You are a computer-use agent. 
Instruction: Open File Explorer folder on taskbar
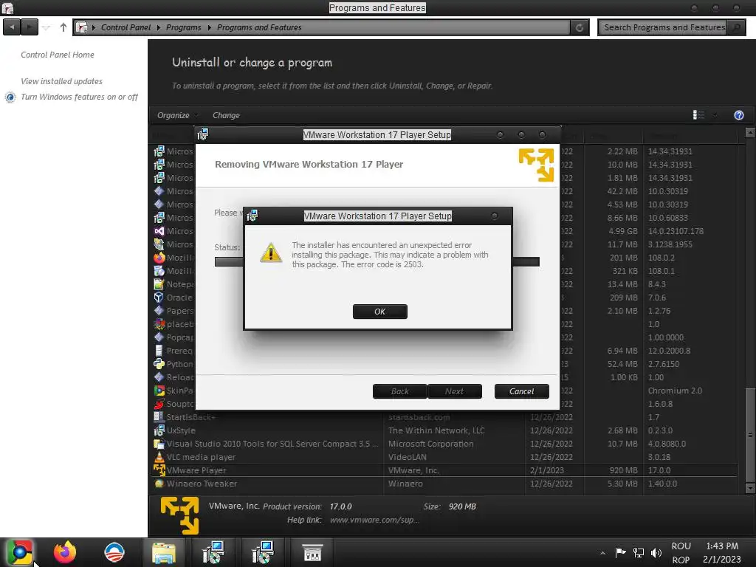pyautogui.click(x=164, y=552)
